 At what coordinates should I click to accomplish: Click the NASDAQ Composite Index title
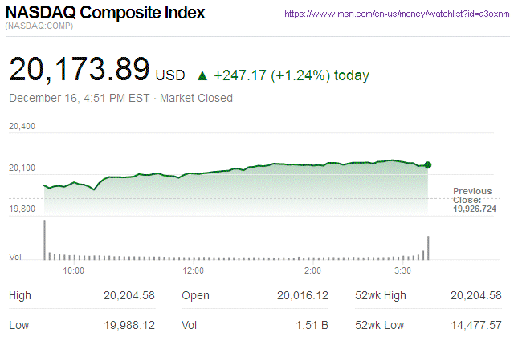(105, 14)
